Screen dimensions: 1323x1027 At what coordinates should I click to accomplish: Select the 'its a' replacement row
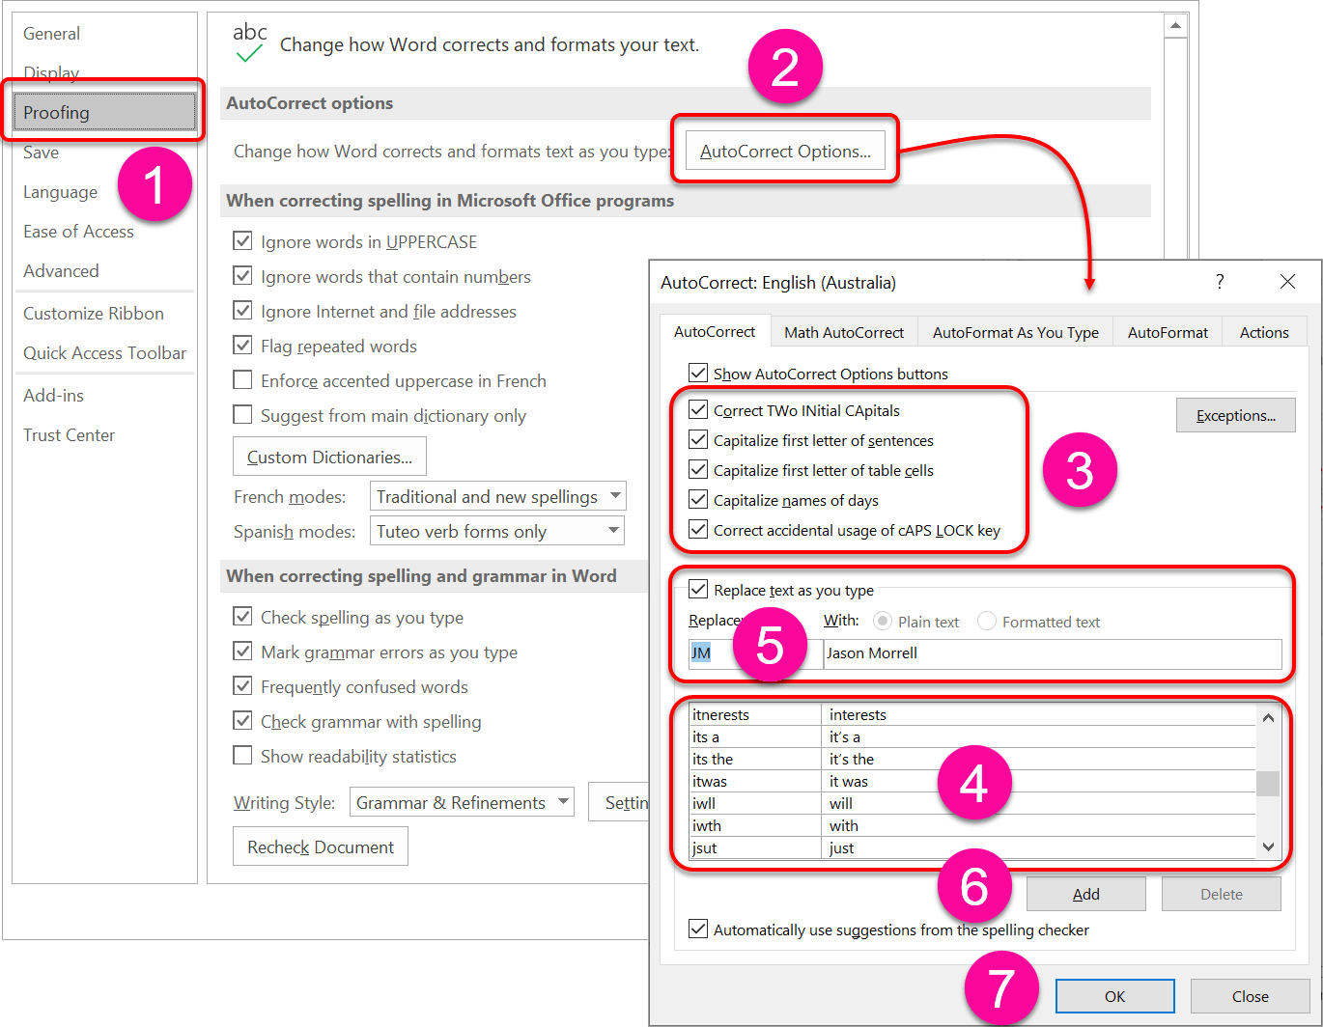pos(972,737)
